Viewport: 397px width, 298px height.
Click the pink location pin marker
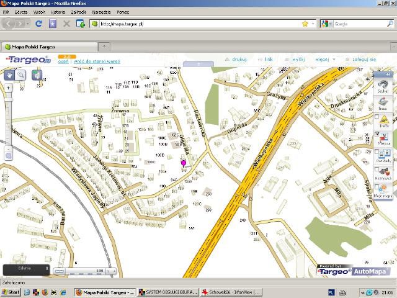pyautogui.click(x=184, y=163)
